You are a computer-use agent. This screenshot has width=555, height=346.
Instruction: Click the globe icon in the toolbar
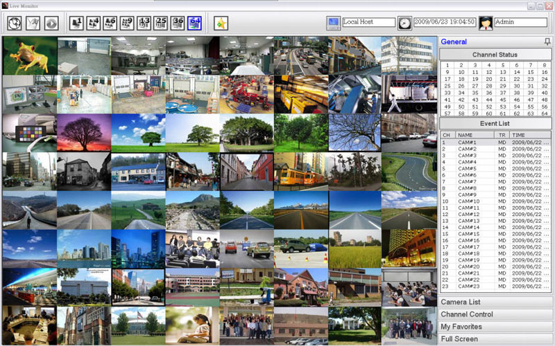click(15, 23)
